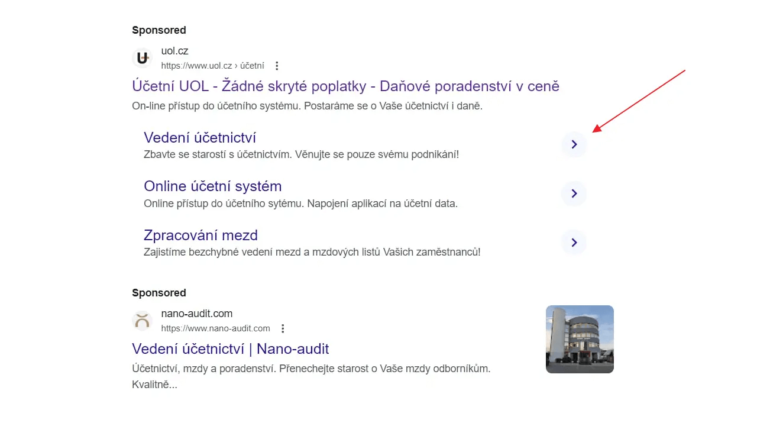The width and height of the screenshot is (757, 426).
Task: Click the nano-audit building thumbnail image
Action: (580, 339)
